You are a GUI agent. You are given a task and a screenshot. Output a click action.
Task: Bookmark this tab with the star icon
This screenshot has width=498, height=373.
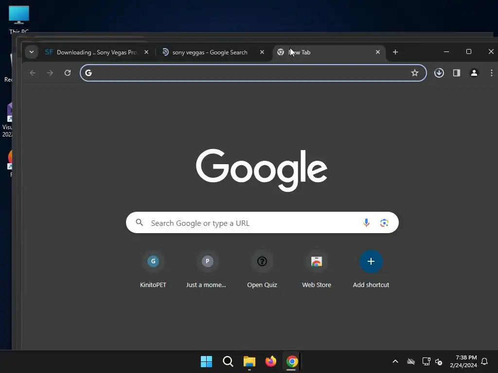point(414,73)
